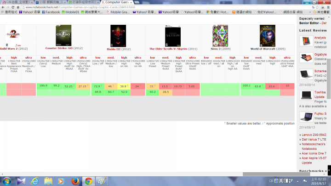Click the browser forward arrow

click(8, 7)
